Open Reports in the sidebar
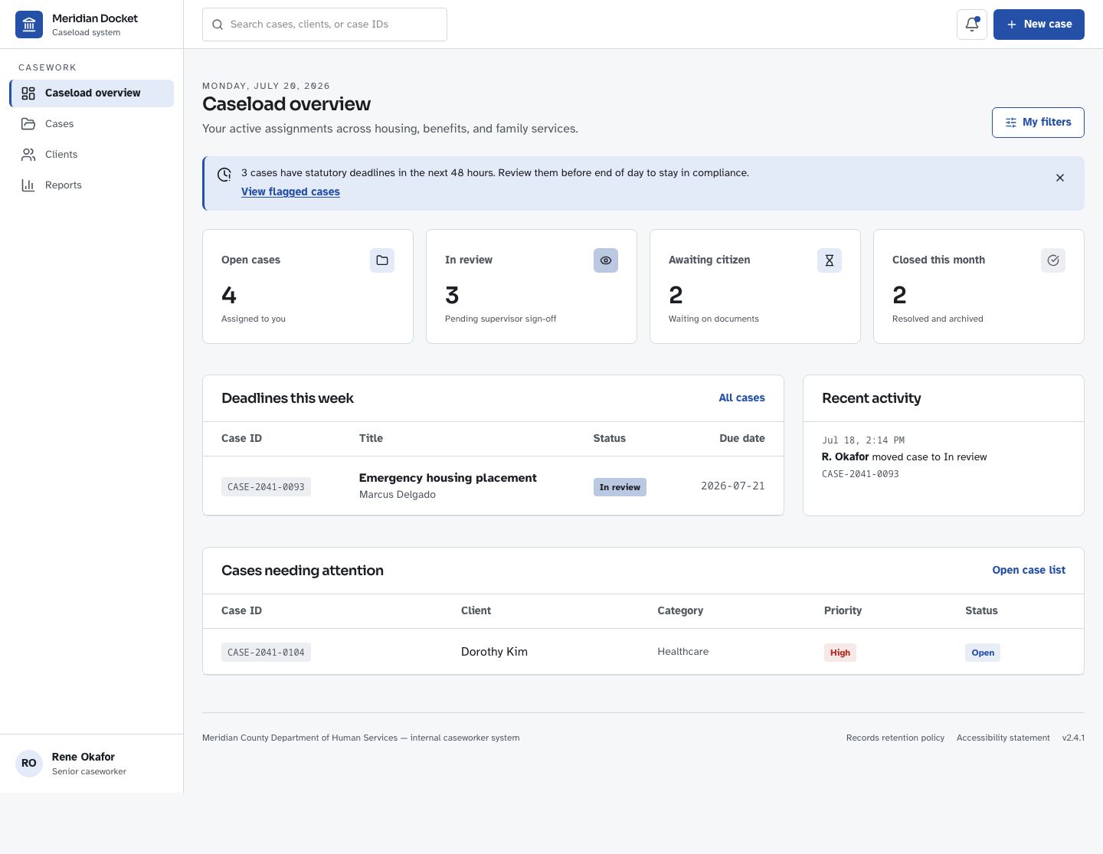Viewport: 1103px width, 854px height. point(92,185)
